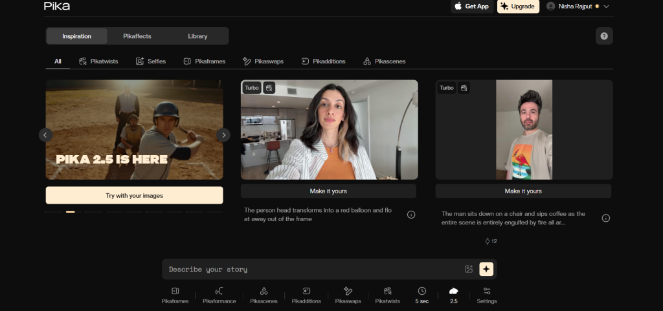Click the Pikaframes icon in bottom toolbar
This screenshot has height=311, width=663.
pos(174,291)
